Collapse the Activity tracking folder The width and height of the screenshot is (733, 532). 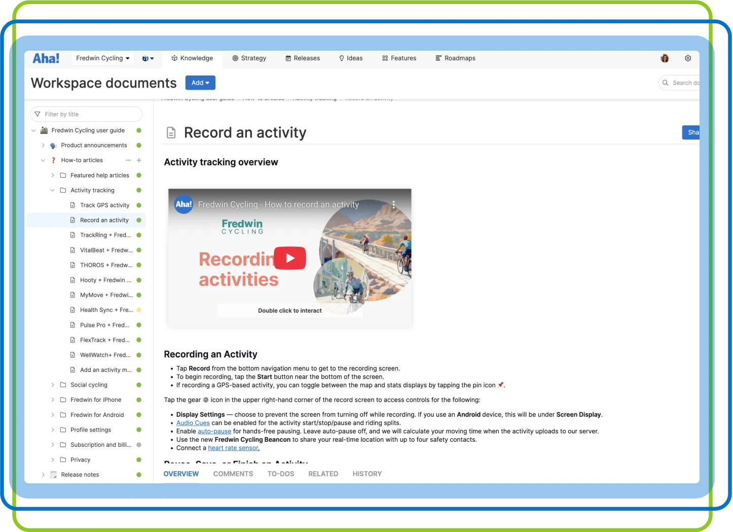(53, 191)
